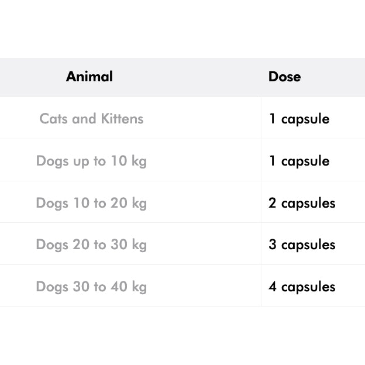Click the 40 kg text in the last row
The image size is (365, 365).
[x=129, y=287]
